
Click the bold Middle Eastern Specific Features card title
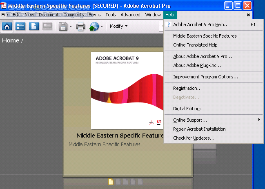click(120, 136)
